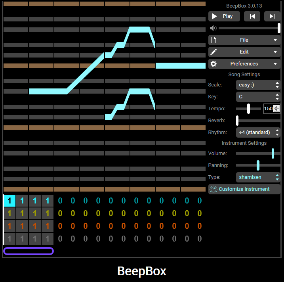Screen dimensions: 284x282
Task: Click the speaker volume icon
Action: pyautogui.click(x=213, y=28)
